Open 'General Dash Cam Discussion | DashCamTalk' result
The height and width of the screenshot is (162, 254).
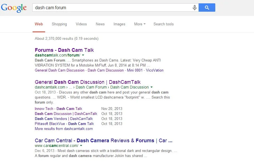point(88,82)
